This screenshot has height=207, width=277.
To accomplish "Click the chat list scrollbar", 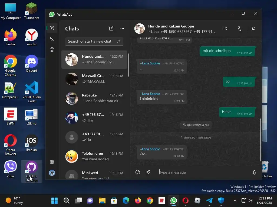I will (128, 65).
